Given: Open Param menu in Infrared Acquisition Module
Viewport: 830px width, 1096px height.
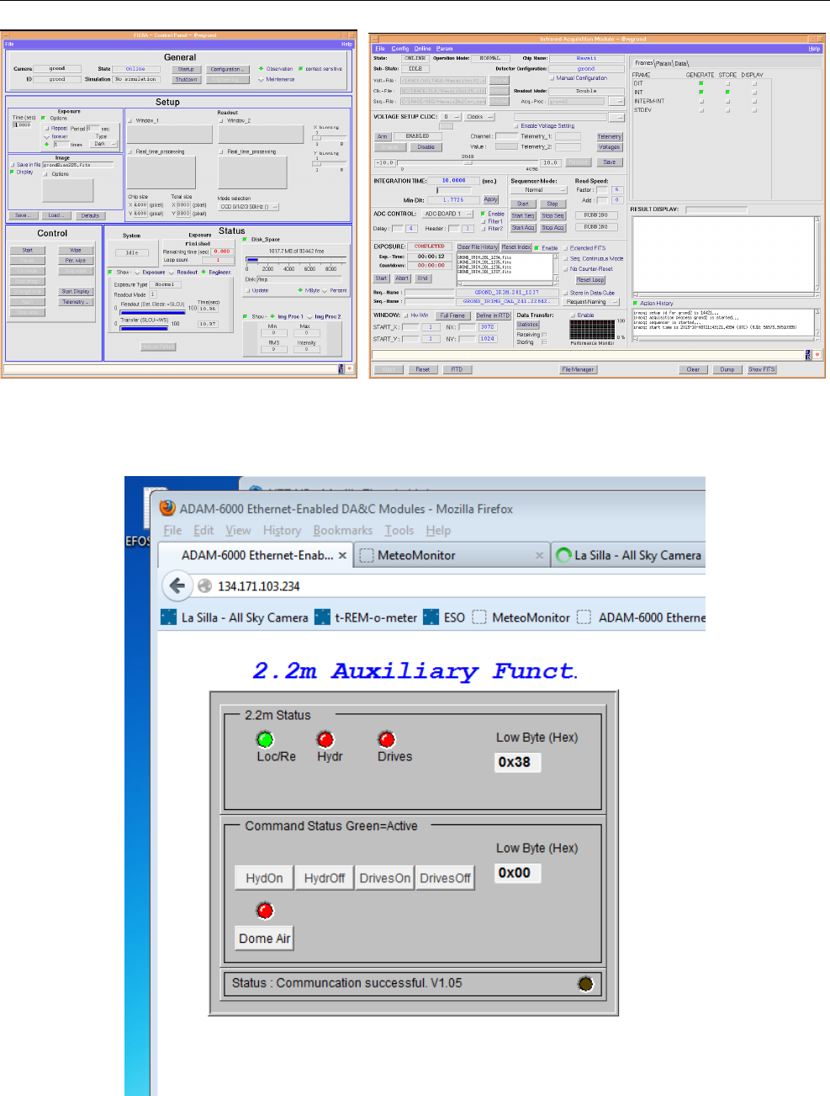Looking at the screenshot, I should coord(444,49).
